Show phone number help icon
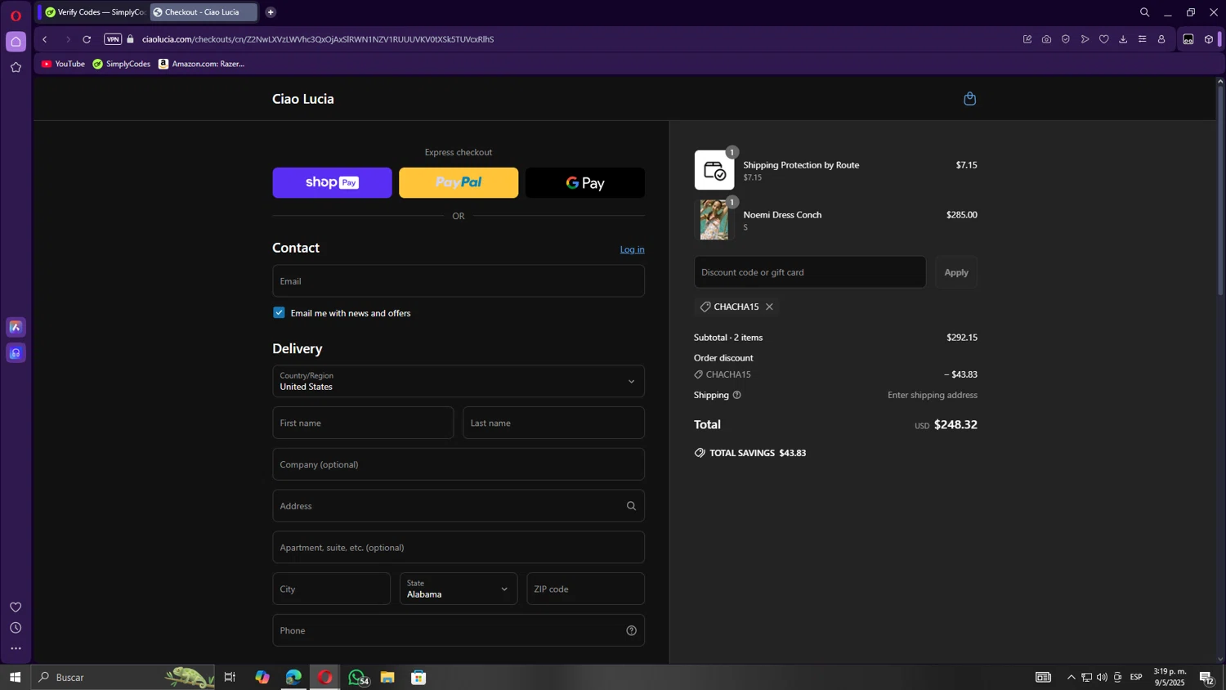This screenshot has height=690, width=1226. pyautogui.click(x=631, y=630)
